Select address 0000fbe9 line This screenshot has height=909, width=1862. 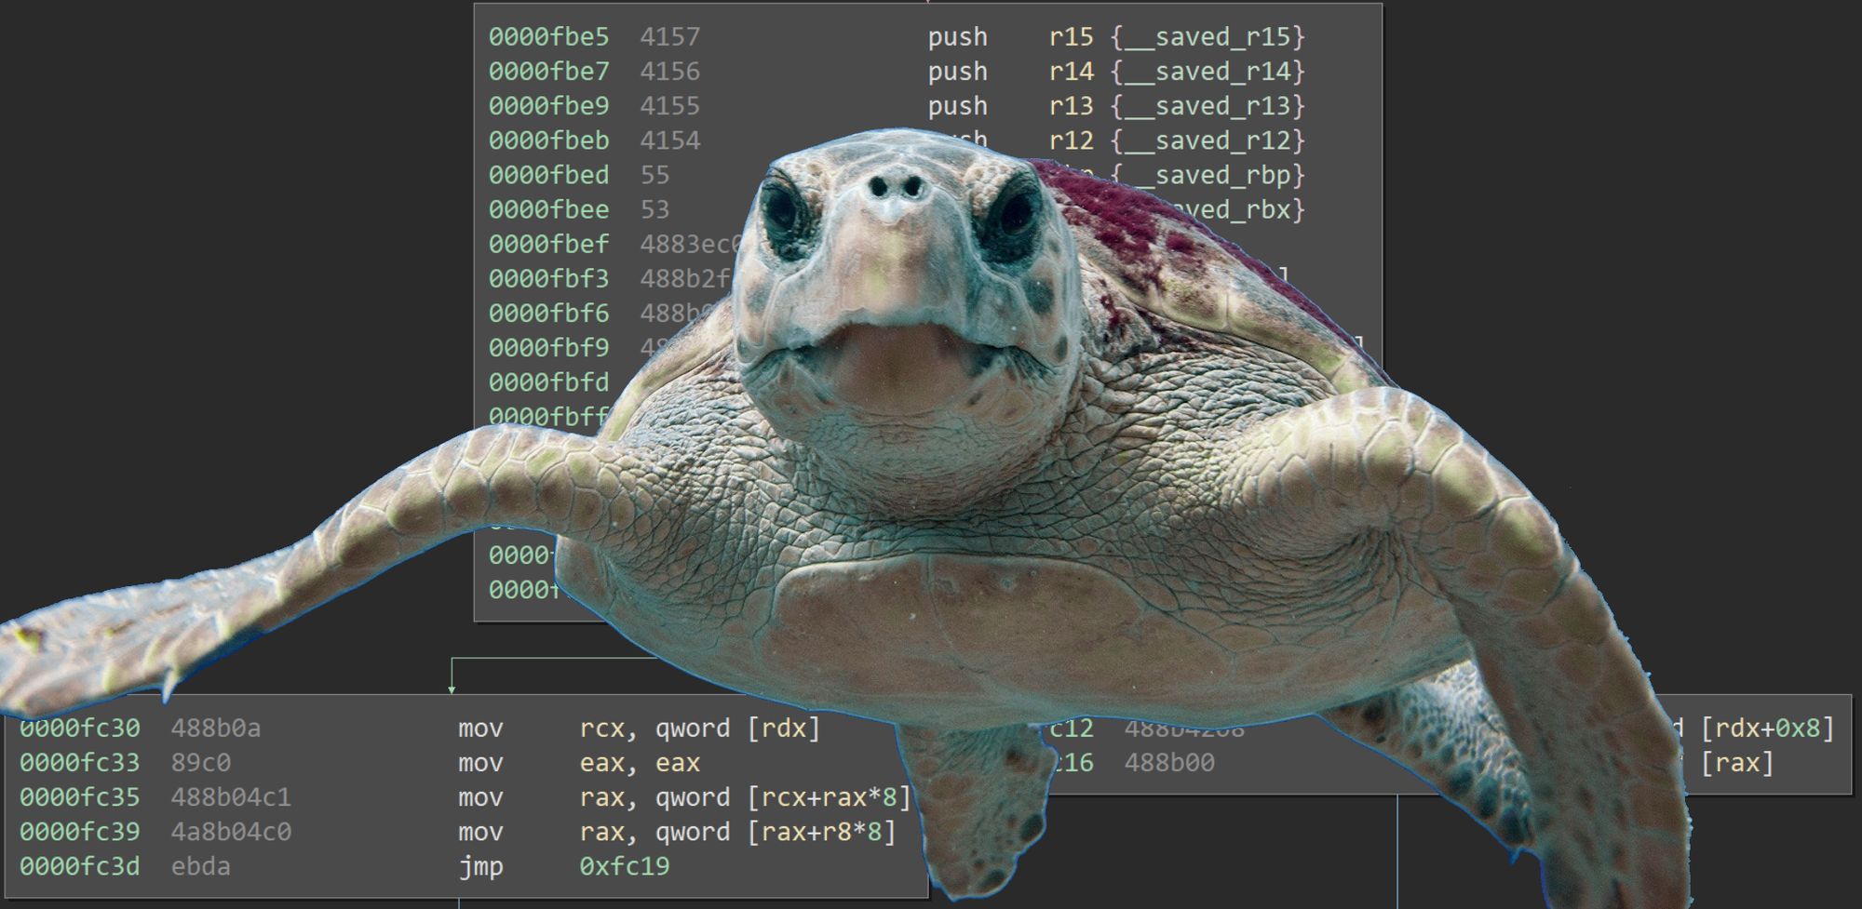pyautogui.click(x=548, y=106)
